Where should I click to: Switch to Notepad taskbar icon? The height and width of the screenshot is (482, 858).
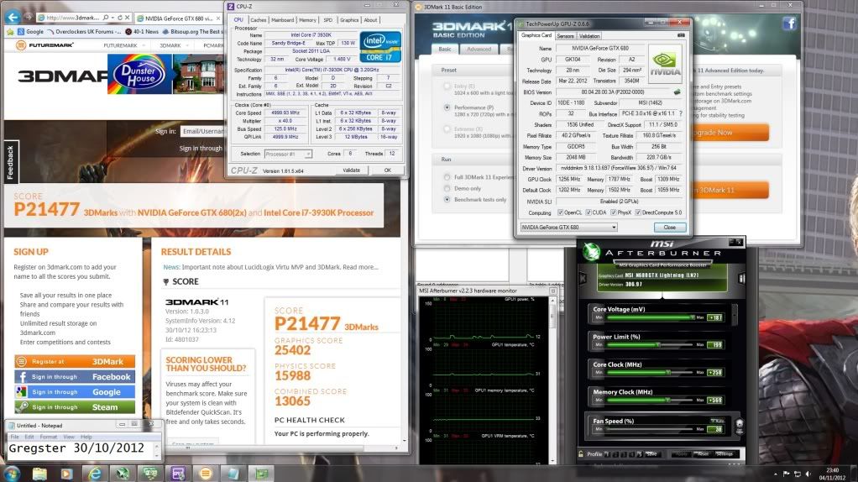click(x=233, y=474)
